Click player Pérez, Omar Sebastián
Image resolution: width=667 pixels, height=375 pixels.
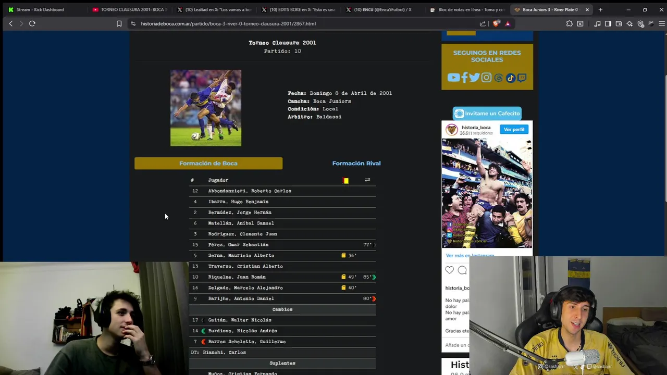coord(238,245)
